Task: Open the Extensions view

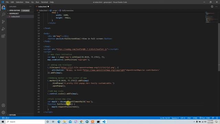Action: click(3, 36)
